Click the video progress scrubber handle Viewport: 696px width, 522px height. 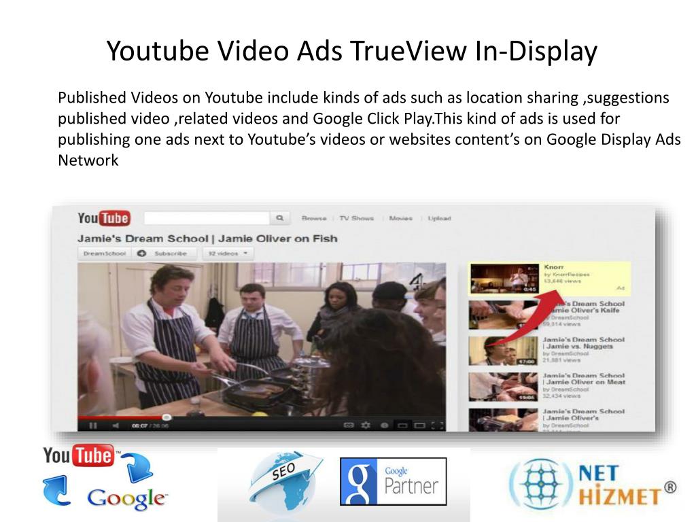(x=167, y=417)
